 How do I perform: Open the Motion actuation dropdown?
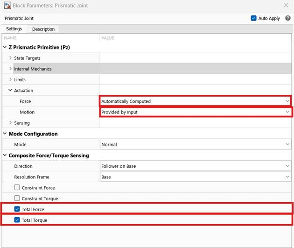pos(195,112)
